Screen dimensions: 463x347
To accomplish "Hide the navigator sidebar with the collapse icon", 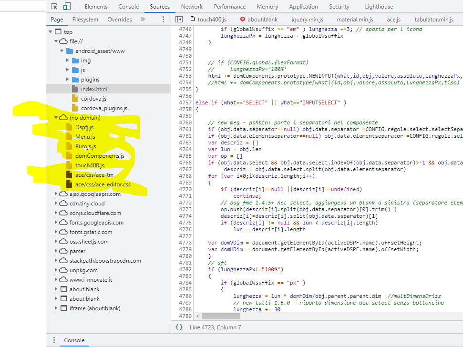I will [x=179, y=19].
